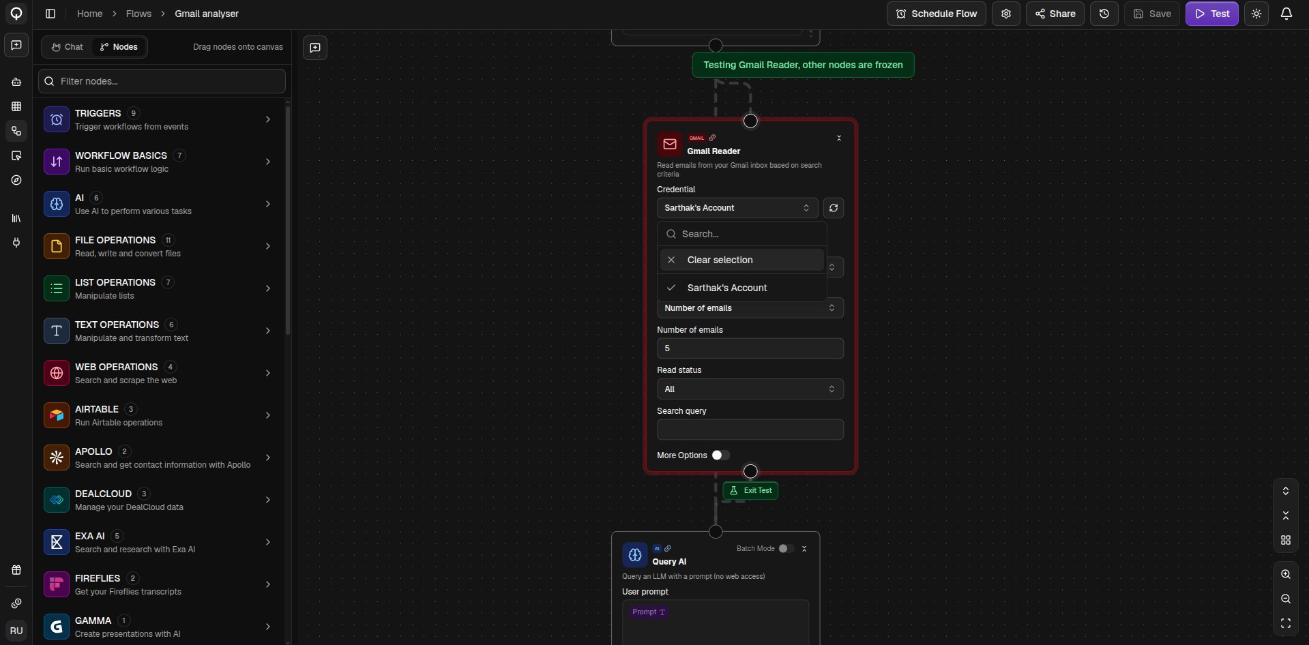The image size is (1309, 645).
Task: Collapse all nodes icon on canvas controls
Action: (x=1286, y=515)
